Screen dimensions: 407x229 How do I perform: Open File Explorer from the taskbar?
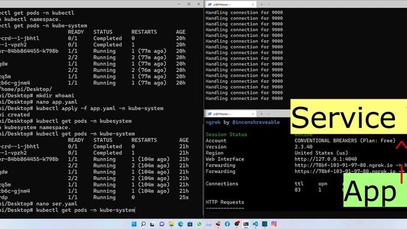coord(171,224)
